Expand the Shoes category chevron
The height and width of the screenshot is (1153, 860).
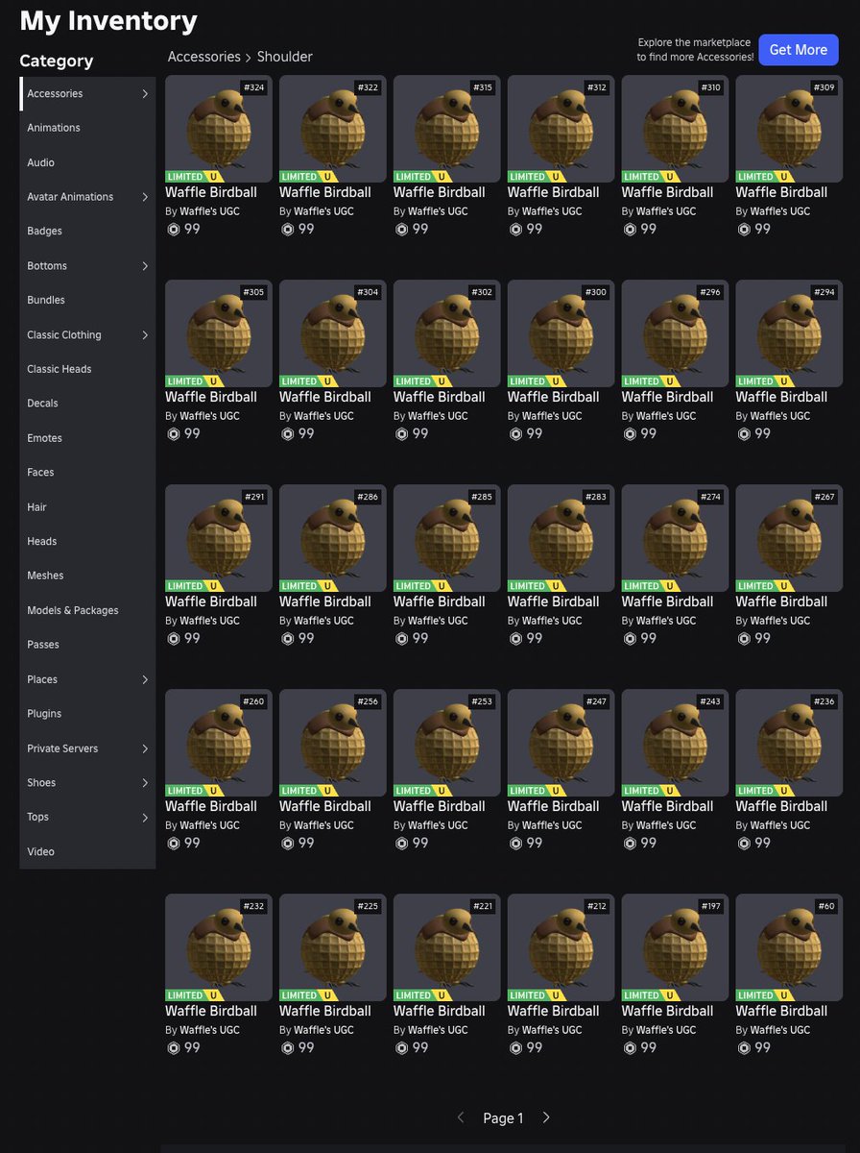click(x=145, y=783)
